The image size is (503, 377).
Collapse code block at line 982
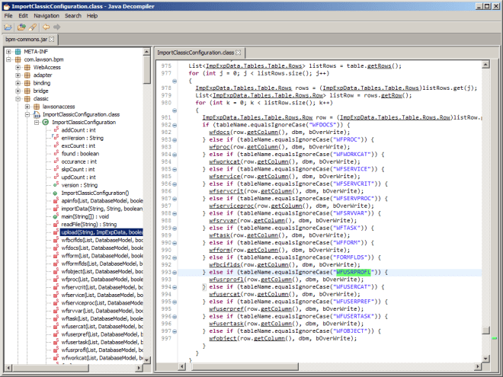(175, 123)
